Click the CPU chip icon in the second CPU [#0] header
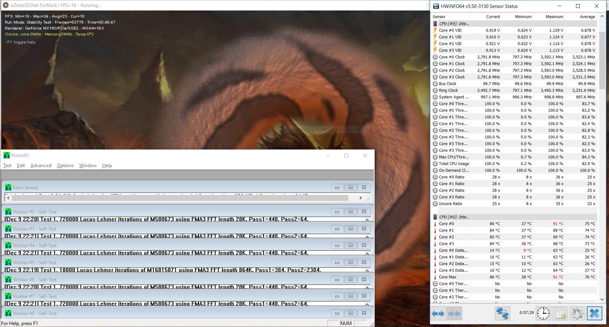 coord(435,217)
